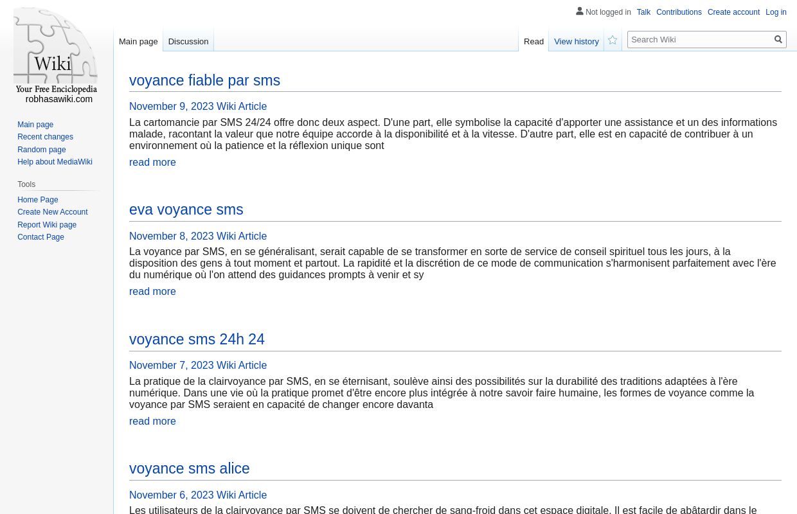Visit a Random page

41,149
